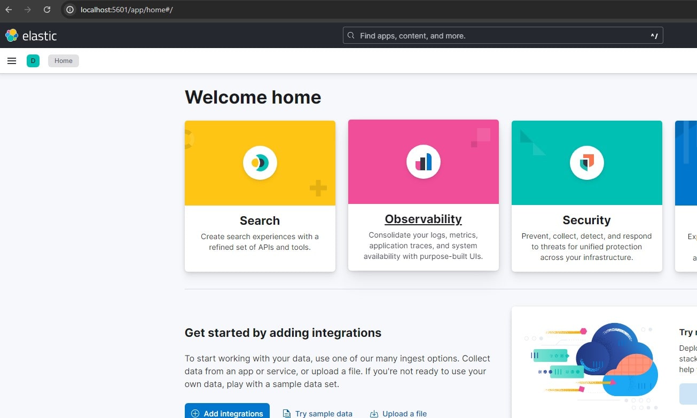
Task: Click the Find apps, content, and more search field
Action: (503, 36)
